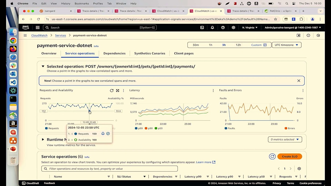Select the 30m time range
Screen dimensions: 331x186
[x=196, y=45]
